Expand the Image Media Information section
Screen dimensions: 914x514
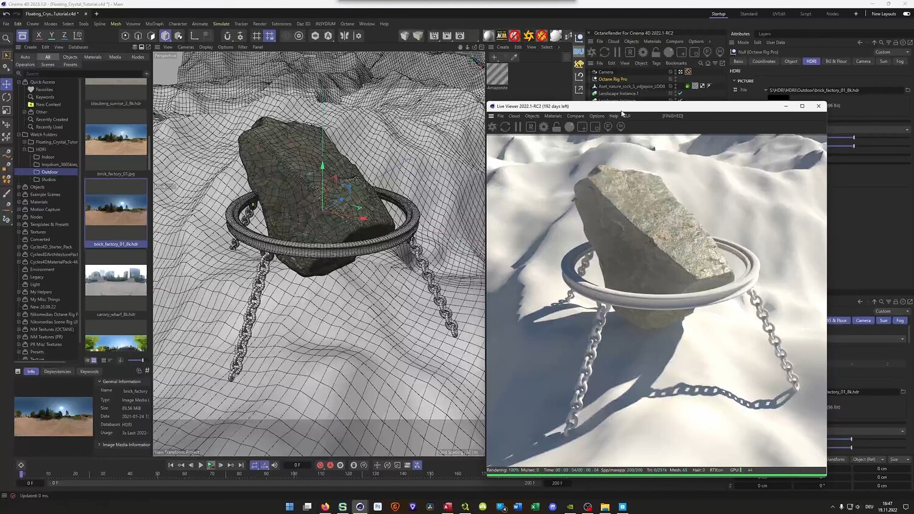99,445
